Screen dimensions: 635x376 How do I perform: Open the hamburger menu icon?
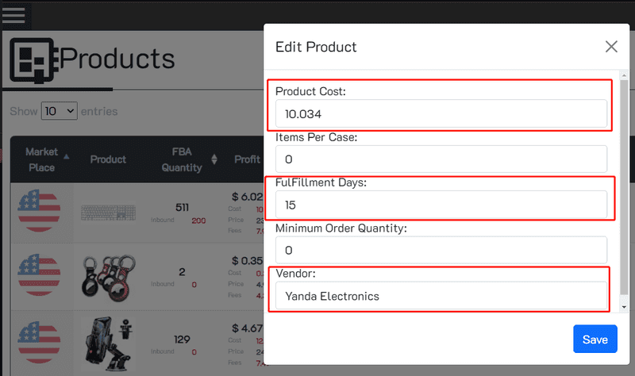point(14,14)
